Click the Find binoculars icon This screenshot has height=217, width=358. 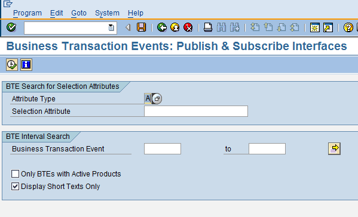point(221,27)
